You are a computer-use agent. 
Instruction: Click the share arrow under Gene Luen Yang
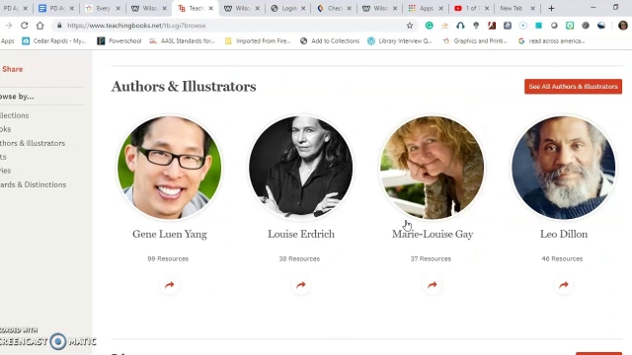tap(169, 285)
